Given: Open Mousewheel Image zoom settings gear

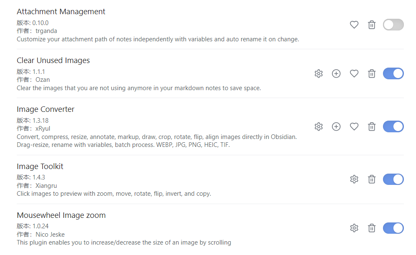Looking at the screenshot, I should [354, 228].
